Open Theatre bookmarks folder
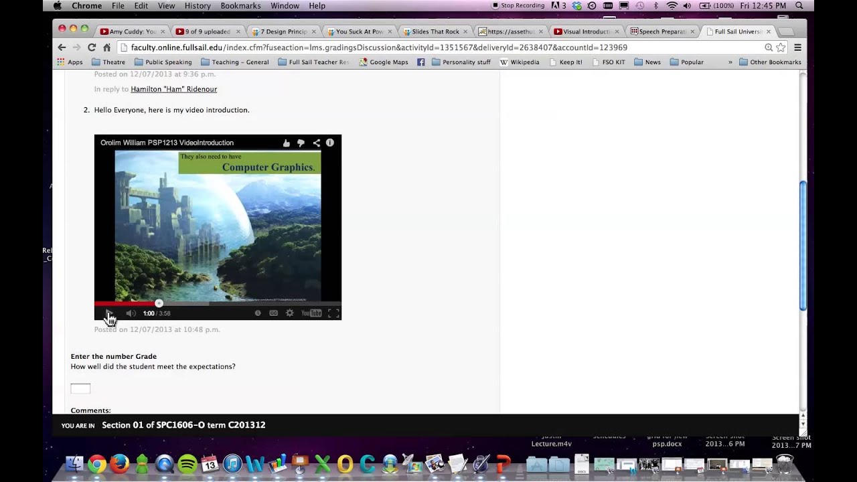This screenshot has width=857, height=482. pyautogui.click(x=108, y=62)
